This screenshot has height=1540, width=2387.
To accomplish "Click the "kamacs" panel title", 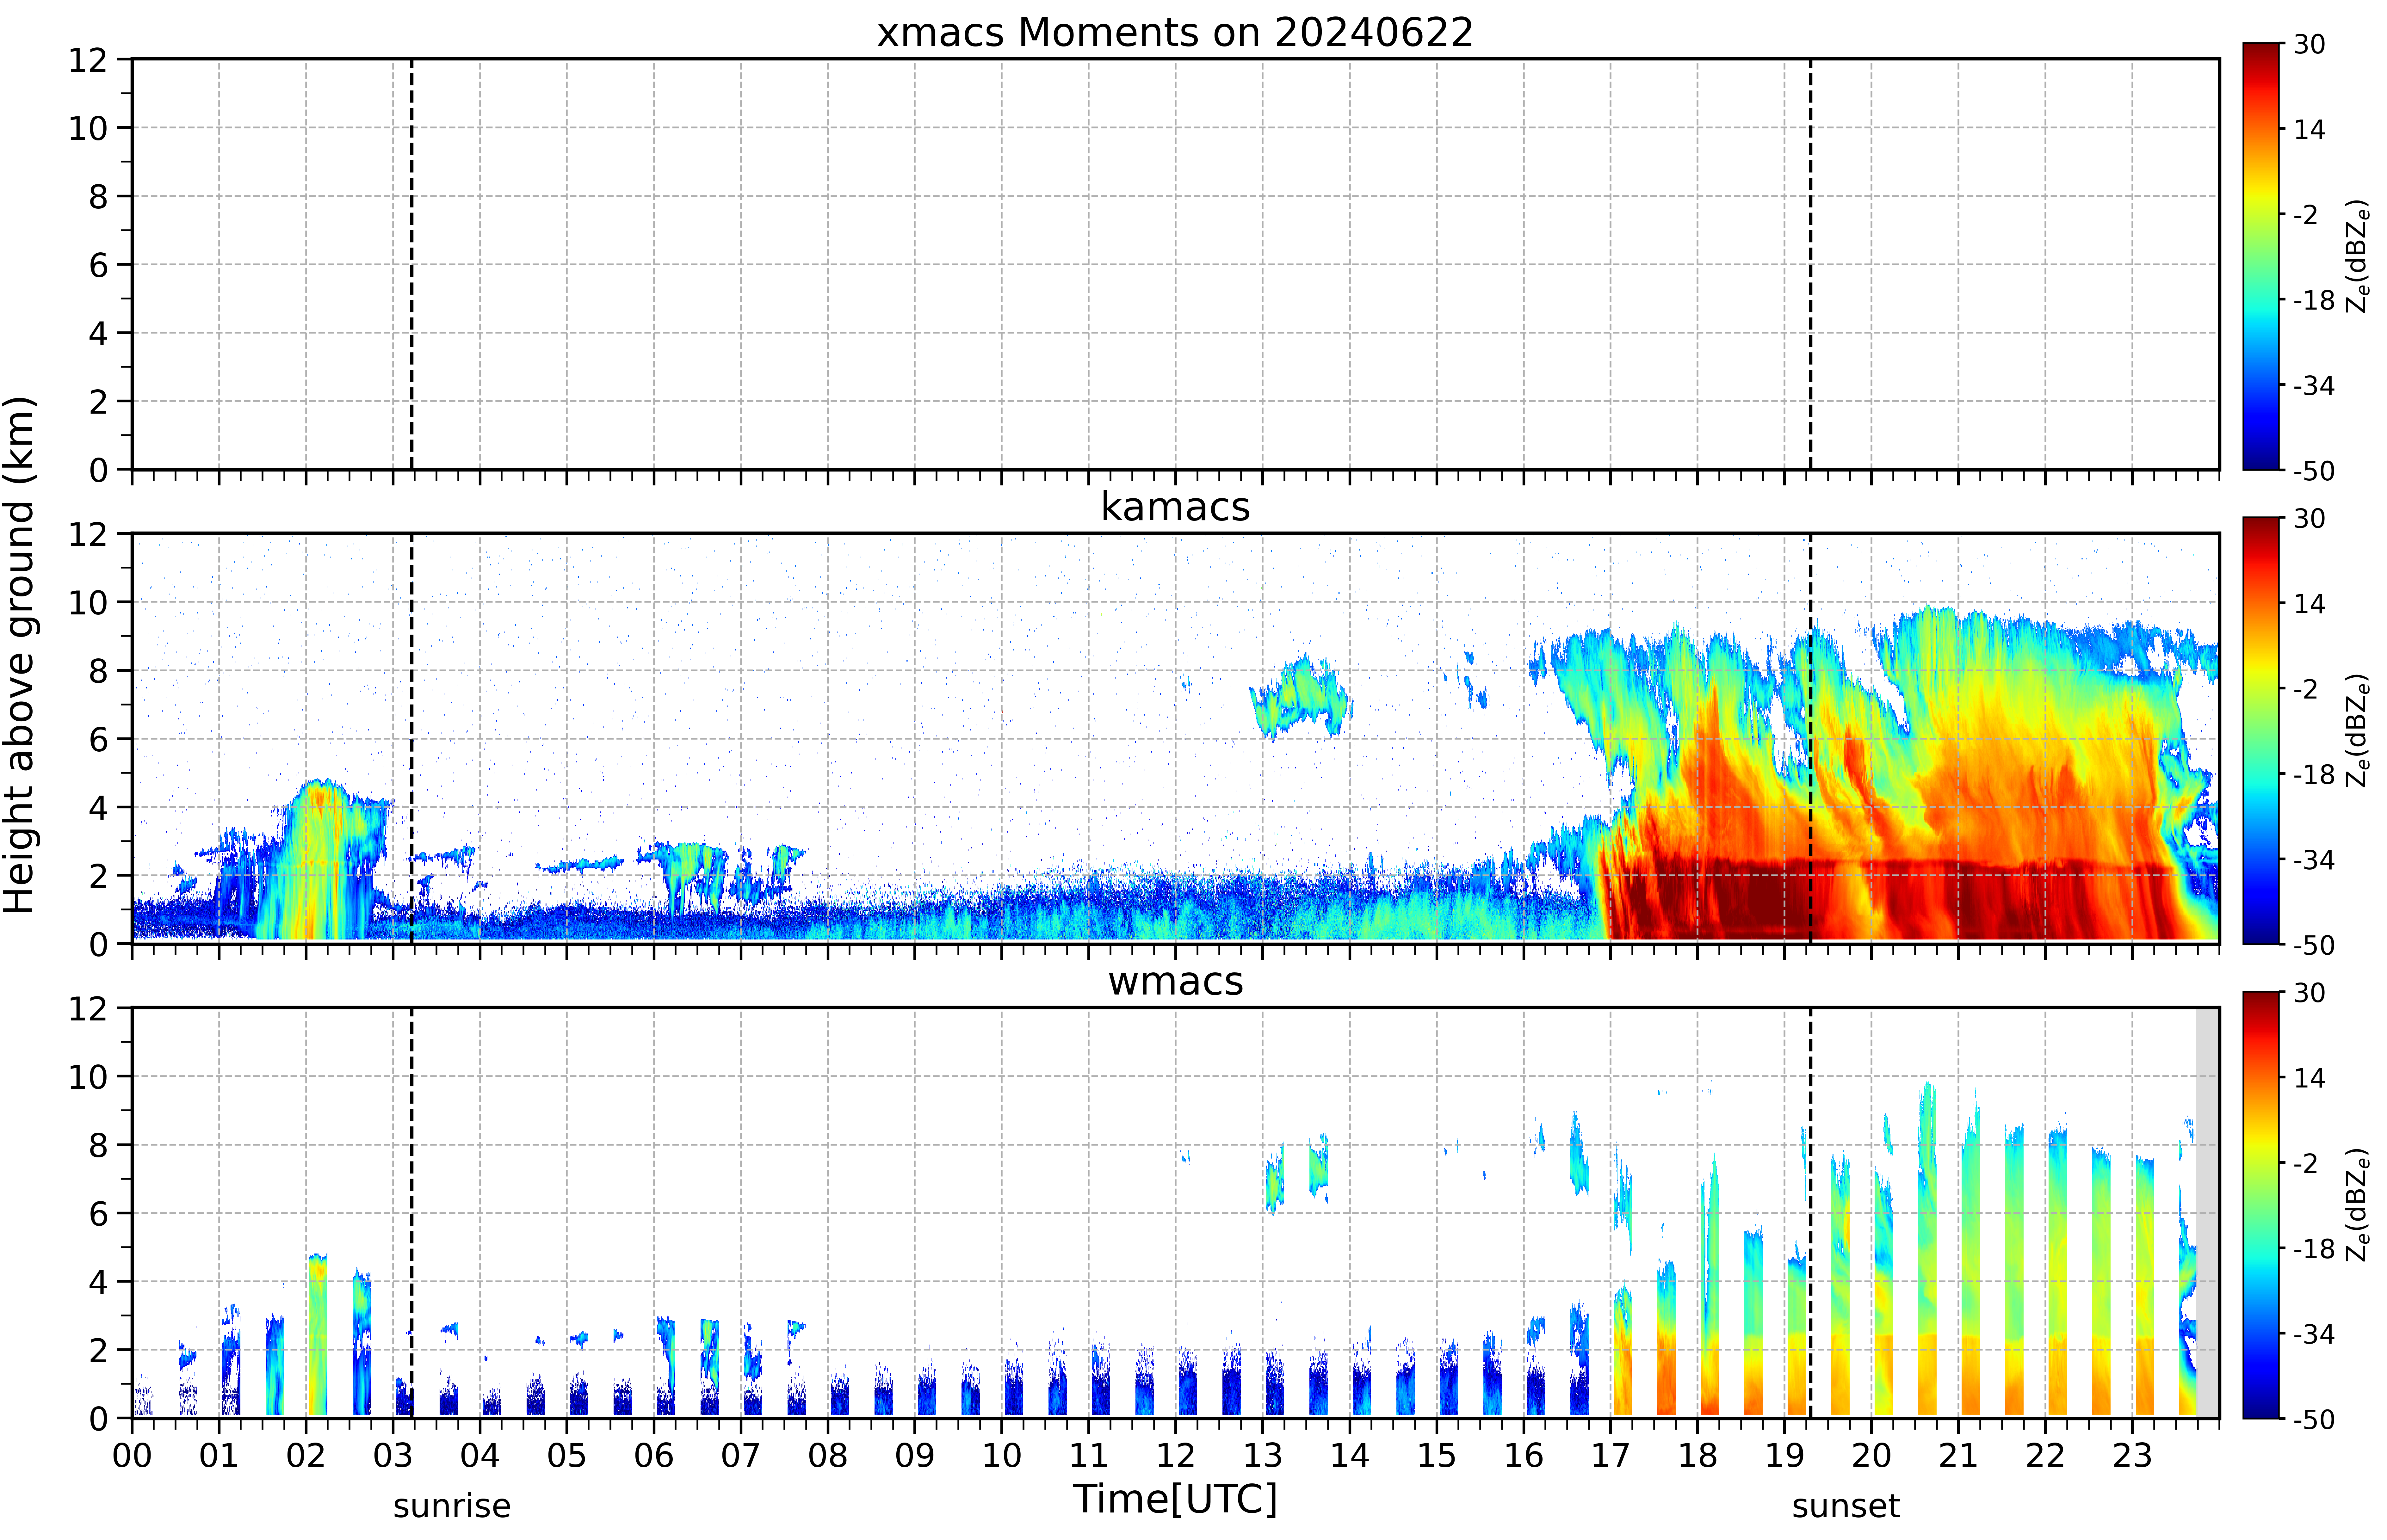I will pyautogui.click(x=1175, y=507).
